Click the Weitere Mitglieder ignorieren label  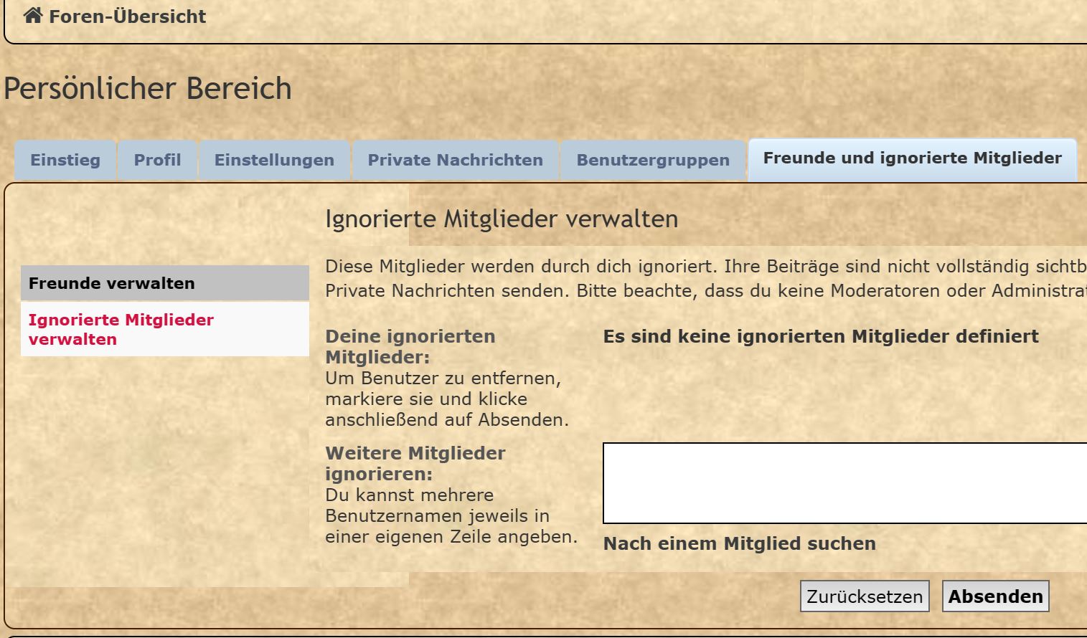pos(415,463)
